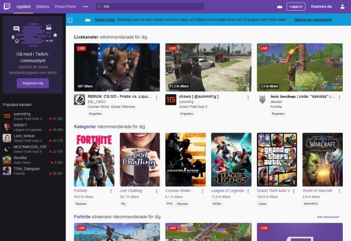Open the Just Chatting category cover
351x241 pixels.
pyautogui.click(x=140, y=160)
